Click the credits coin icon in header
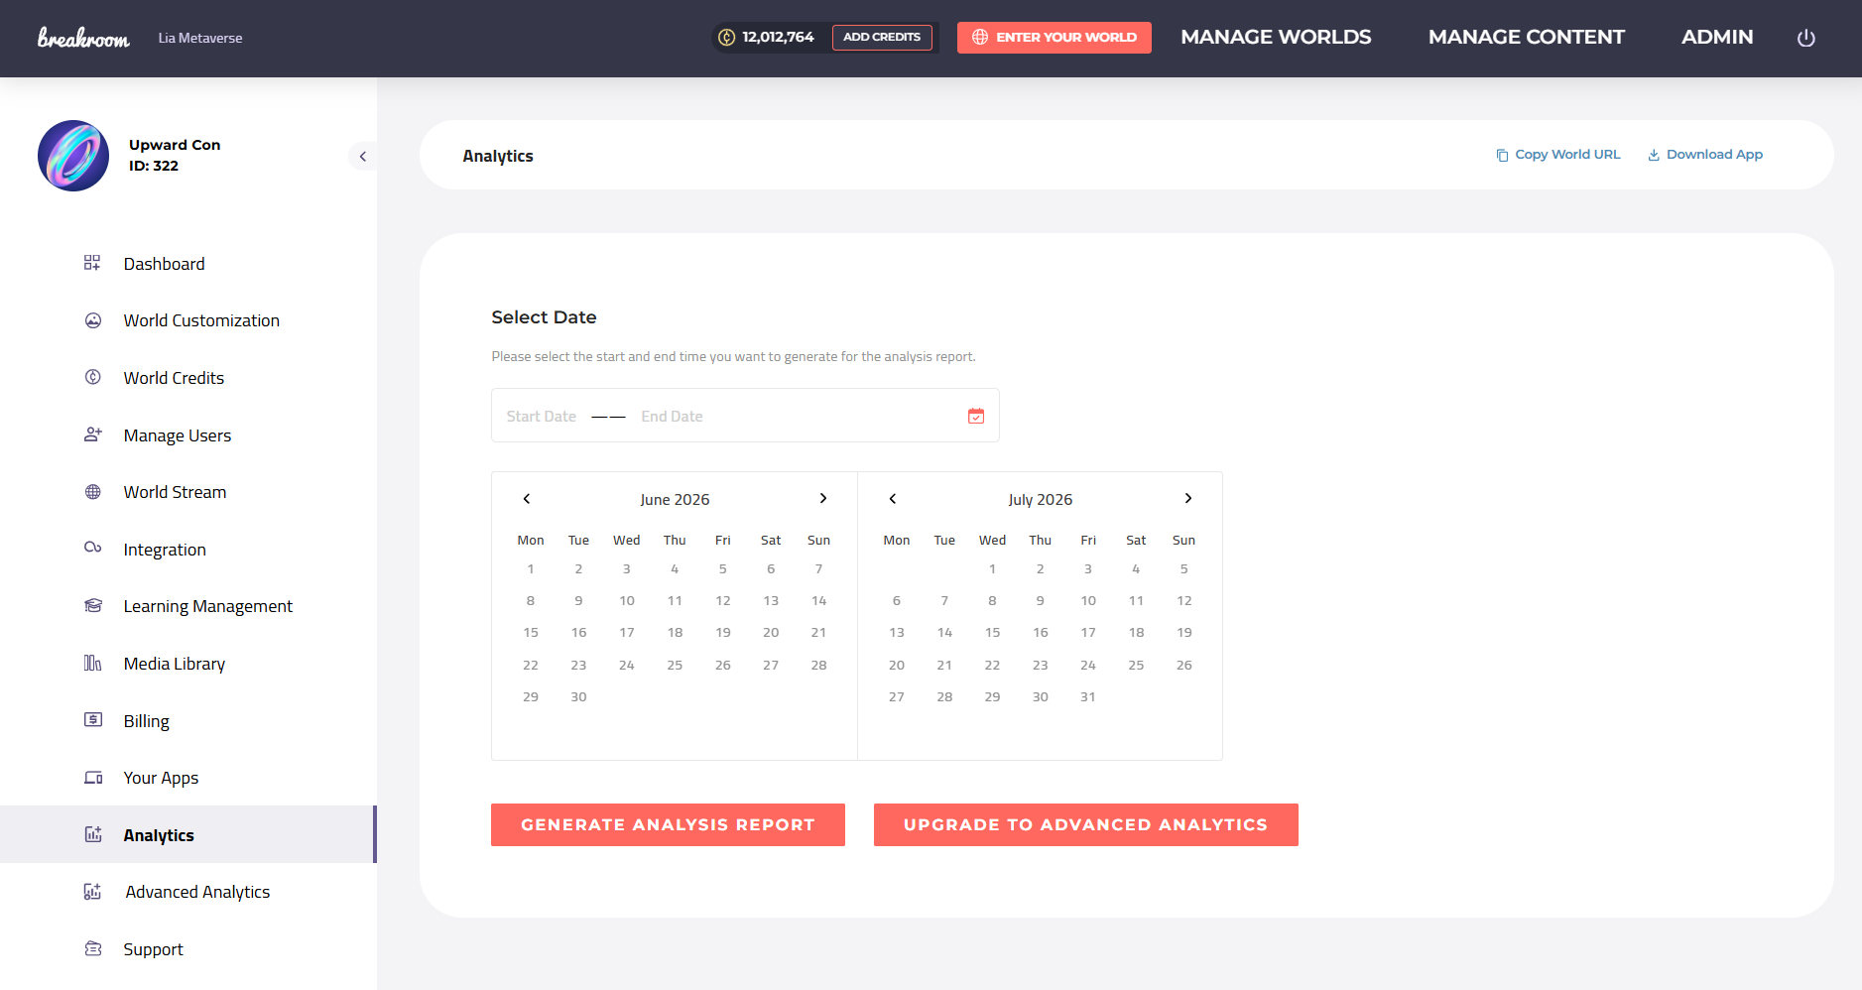1862x990 pixels. 726,38
